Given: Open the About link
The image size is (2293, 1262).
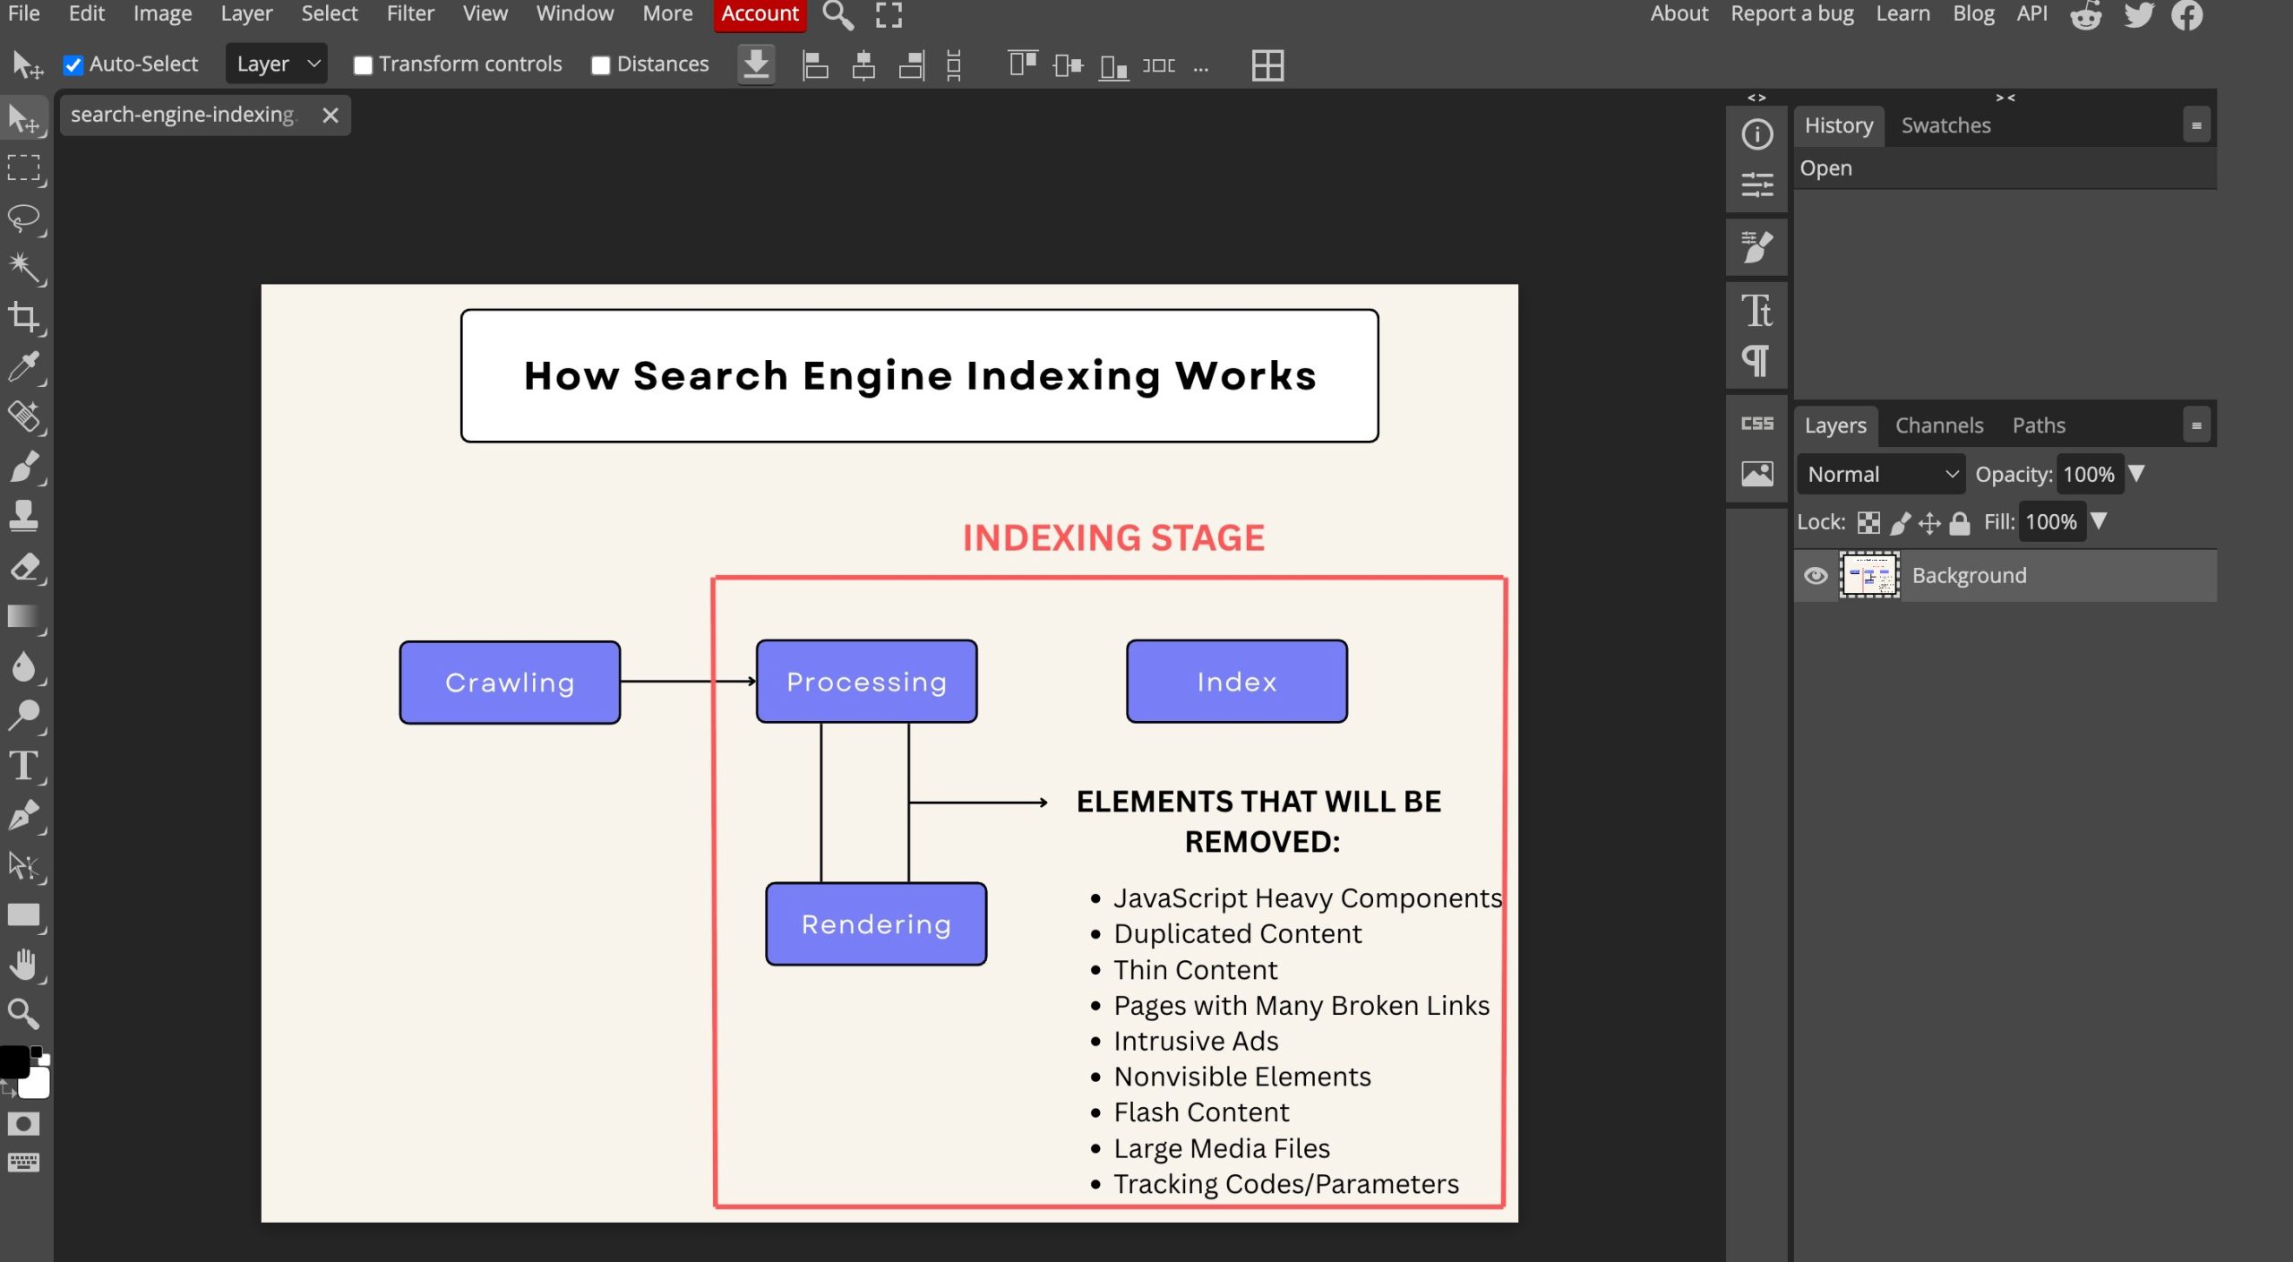Looking at the screenshot, I should click(1679, 13).
